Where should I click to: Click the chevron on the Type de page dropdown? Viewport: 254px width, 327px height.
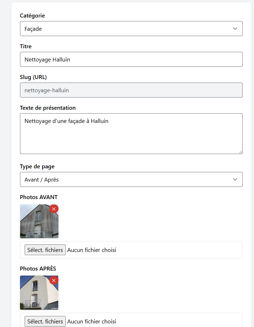(x=235, y=179)
